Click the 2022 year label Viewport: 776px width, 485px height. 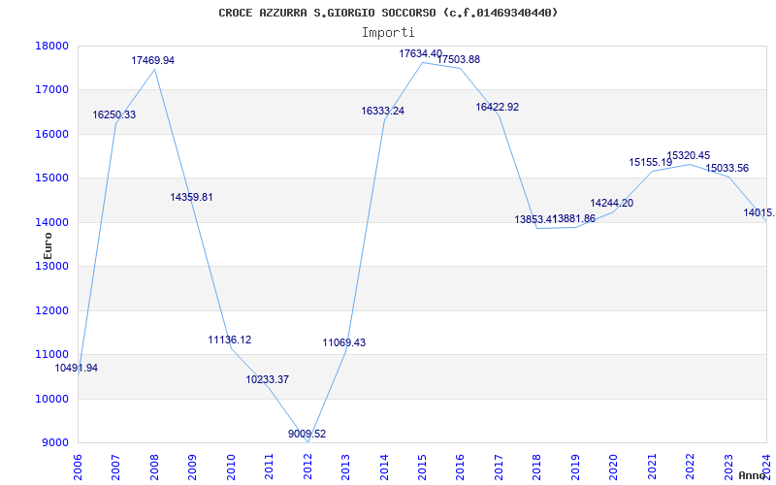click(x=690, y=467)
